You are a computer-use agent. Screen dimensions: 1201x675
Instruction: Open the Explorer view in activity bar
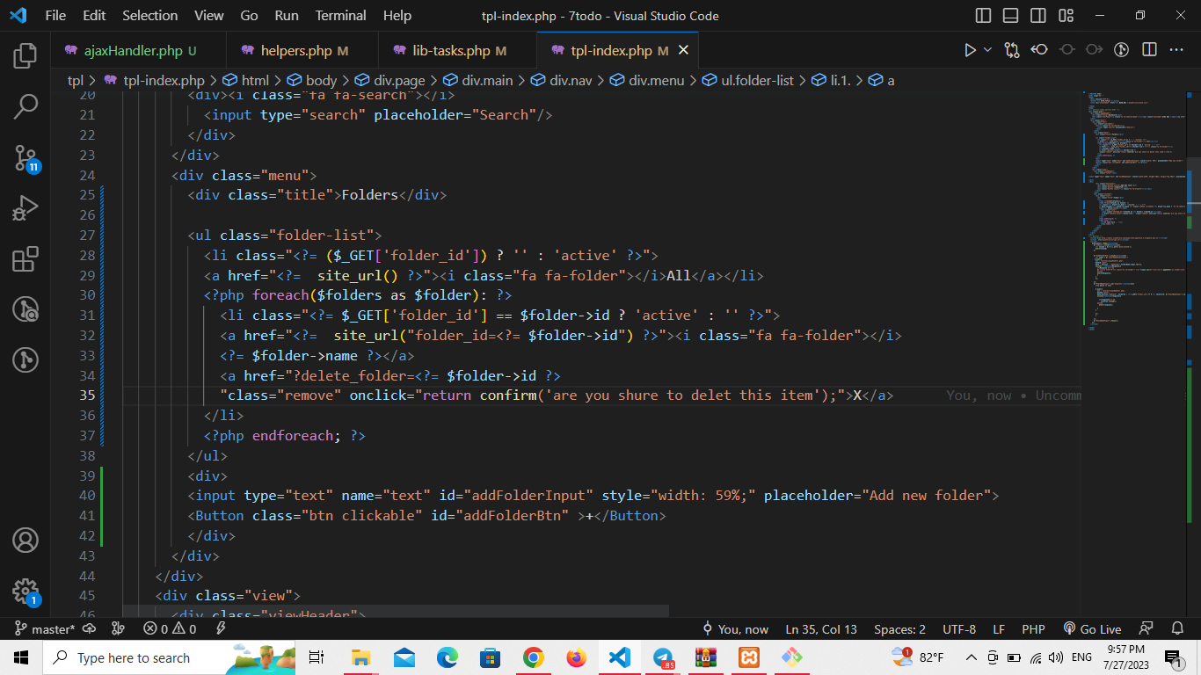25,55
